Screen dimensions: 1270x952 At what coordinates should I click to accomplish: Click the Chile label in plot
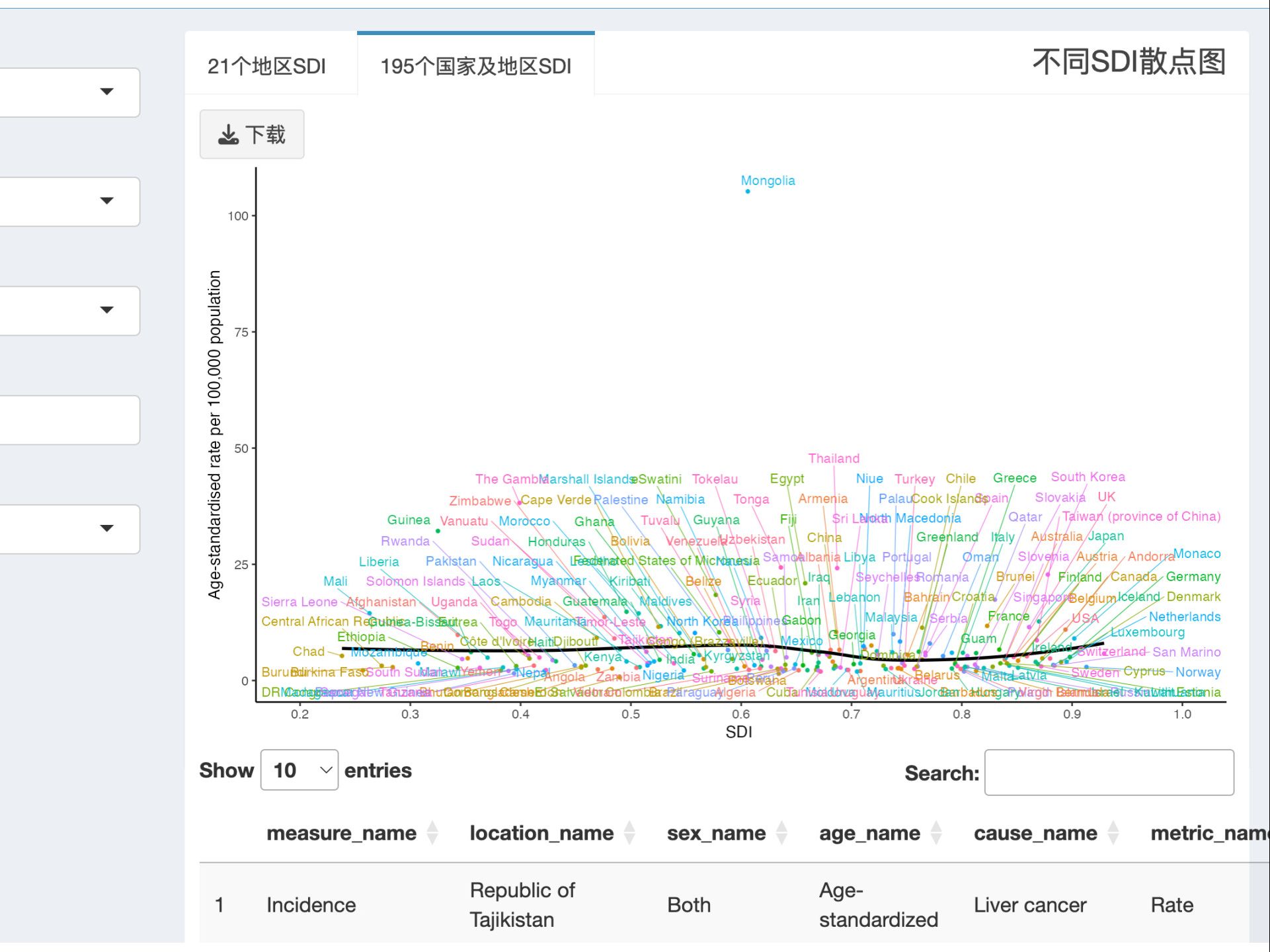[961, 478]
